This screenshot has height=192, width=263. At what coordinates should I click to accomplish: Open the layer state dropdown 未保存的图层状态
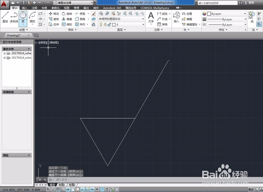122,19
